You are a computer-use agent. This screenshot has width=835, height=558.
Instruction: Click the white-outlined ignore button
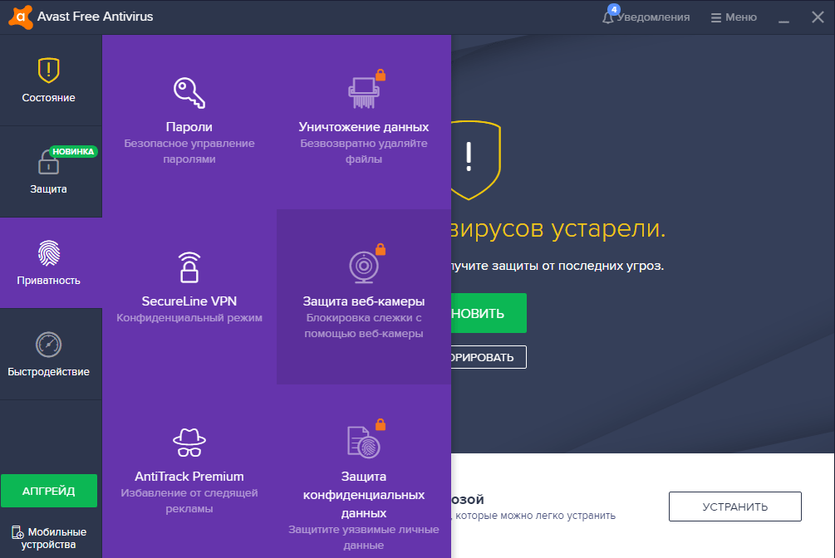tap(489, 357)
